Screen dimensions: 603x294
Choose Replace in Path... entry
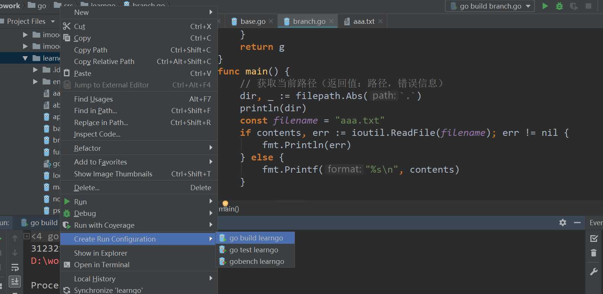click(139, 122)
